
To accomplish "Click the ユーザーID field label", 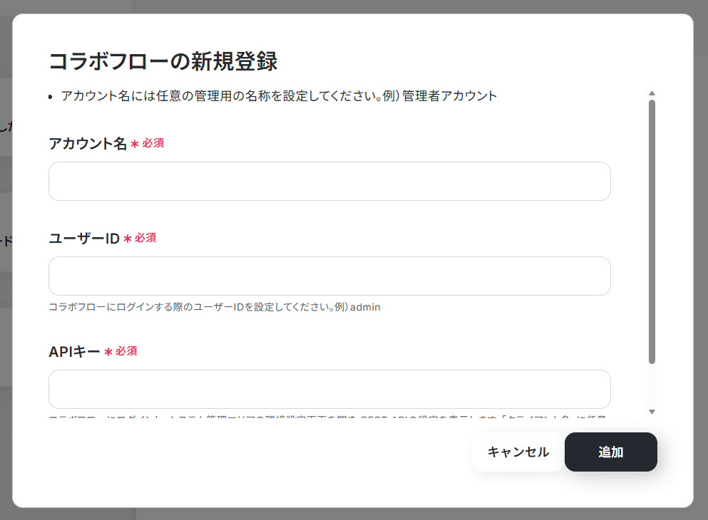I will [x=84, y=238].
